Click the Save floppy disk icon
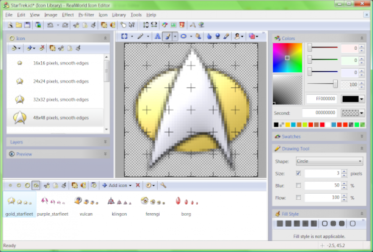This screenshot has height=252, width=373. coord(27,25)
